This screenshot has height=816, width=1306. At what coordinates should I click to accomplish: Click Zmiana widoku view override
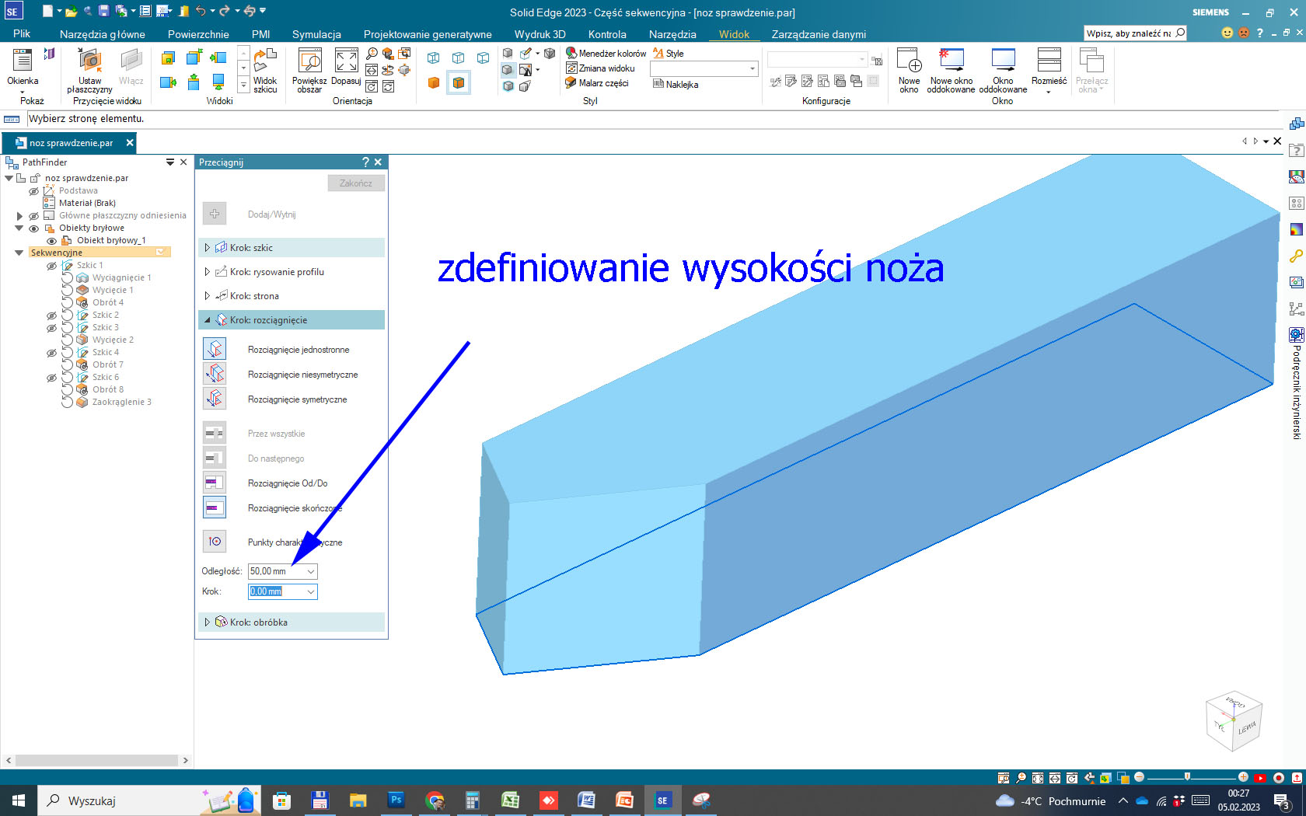pyautogui.click(x=600, y=68)
